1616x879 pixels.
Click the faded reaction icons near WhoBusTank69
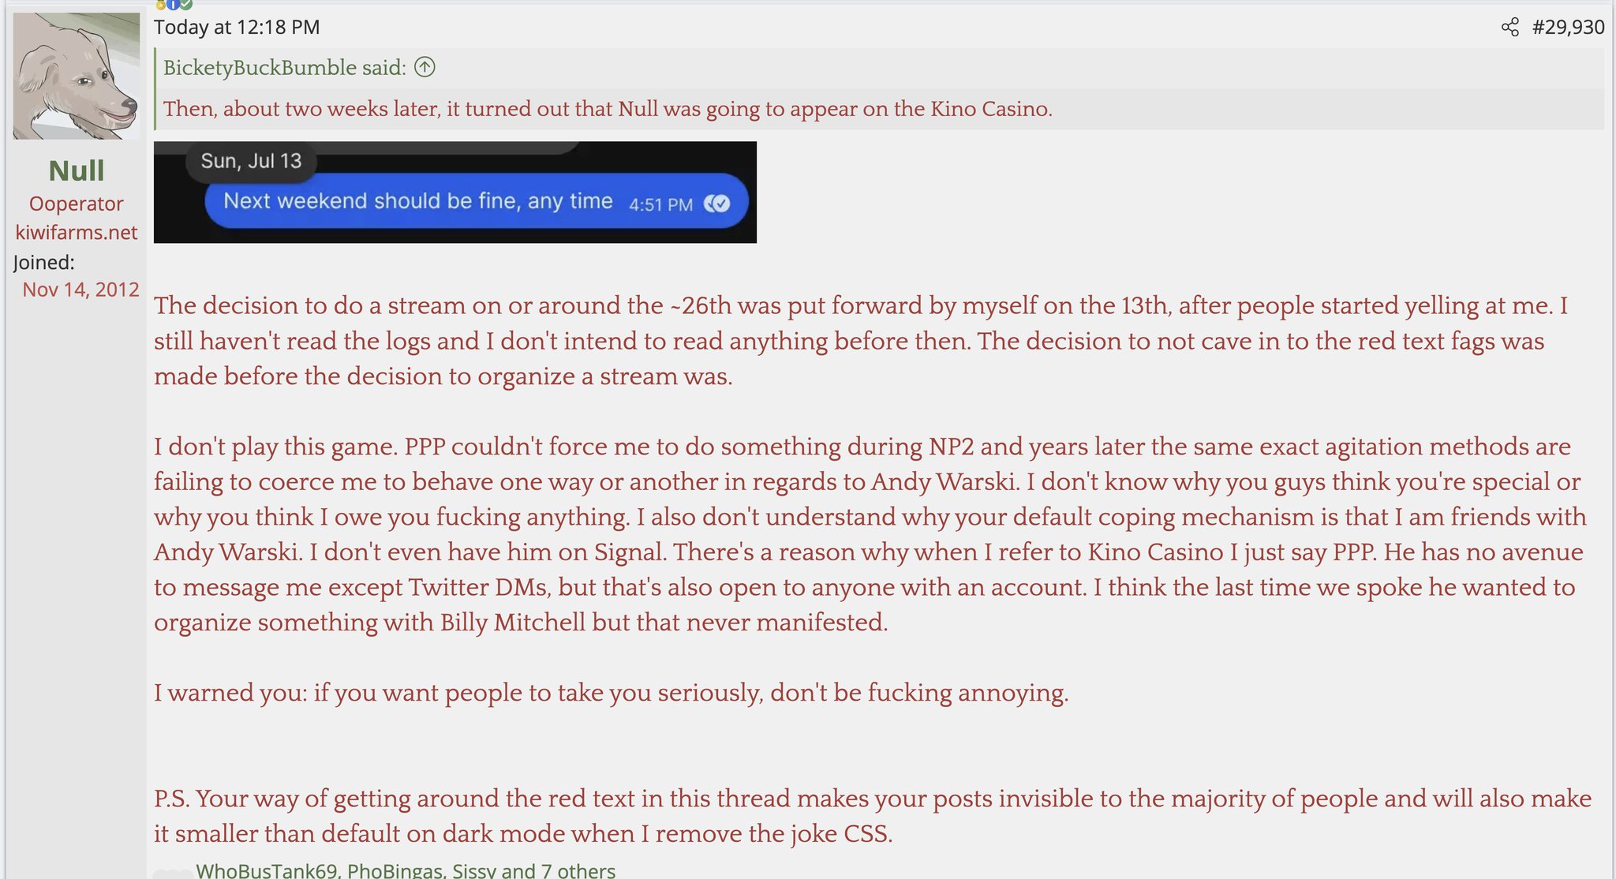tap(172, 873)
